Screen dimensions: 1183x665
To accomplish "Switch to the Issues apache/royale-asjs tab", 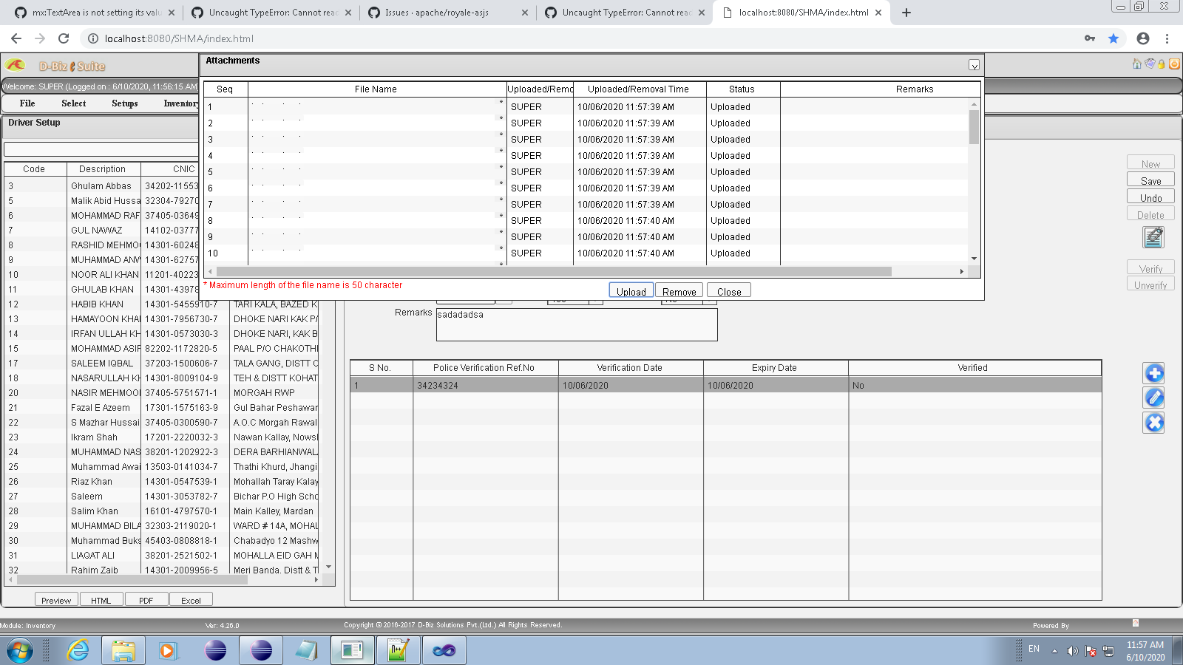I will click(447, 13).
